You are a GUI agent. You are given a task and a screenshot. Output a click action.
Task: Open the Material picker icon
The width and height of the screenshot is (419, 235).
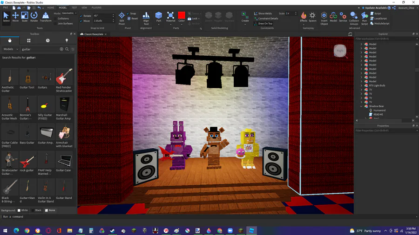coord(170,15)
